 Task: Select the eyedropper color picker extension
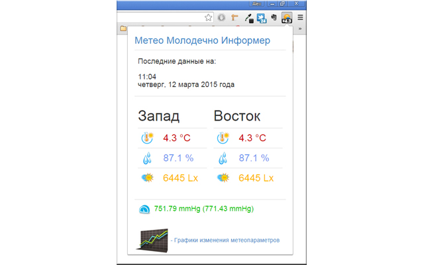249,18
